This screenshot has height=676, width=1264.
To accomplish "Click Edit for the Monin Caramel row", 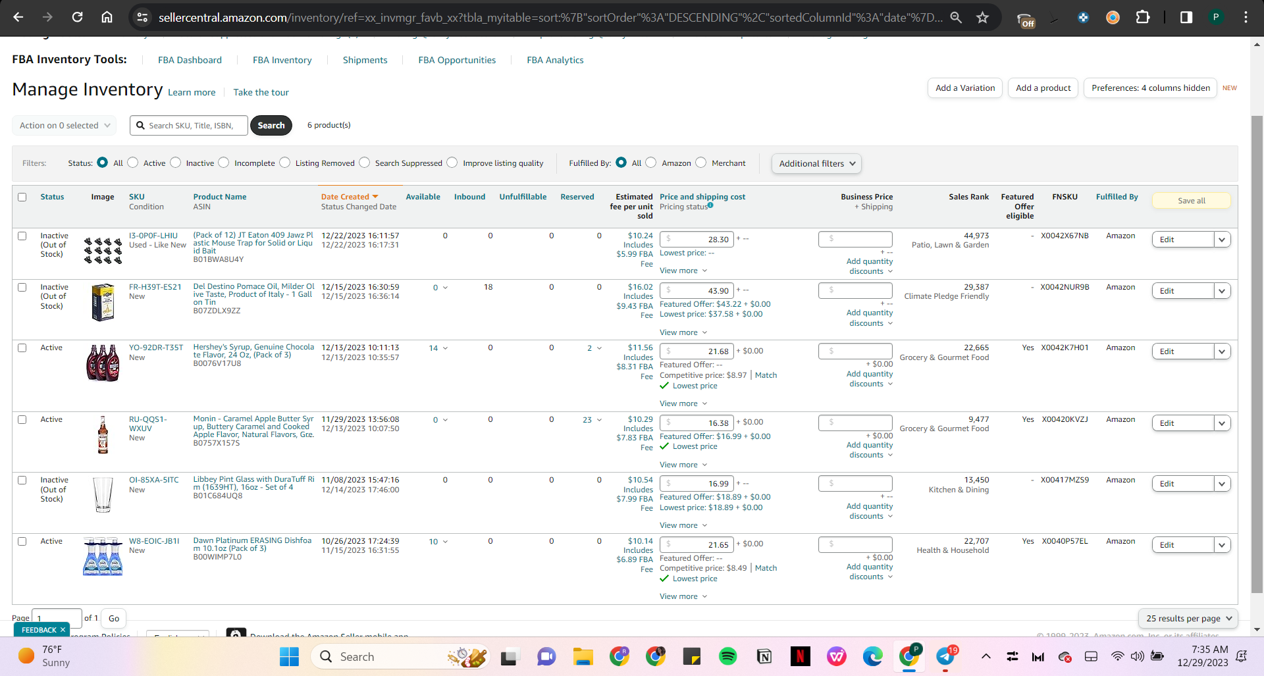I will tap(1183, 423).
